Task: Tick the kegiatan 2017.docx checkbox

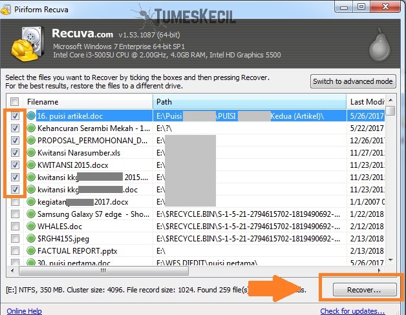Action: pos(15,202)
